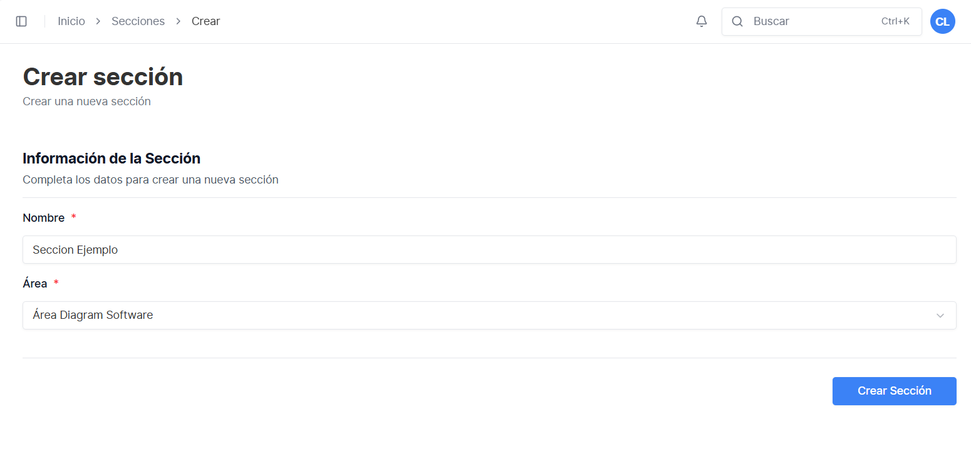This screenshot has height=451, width=971.
Task: Open the Área Diagram Software select box
Action: tap(489, 315)
